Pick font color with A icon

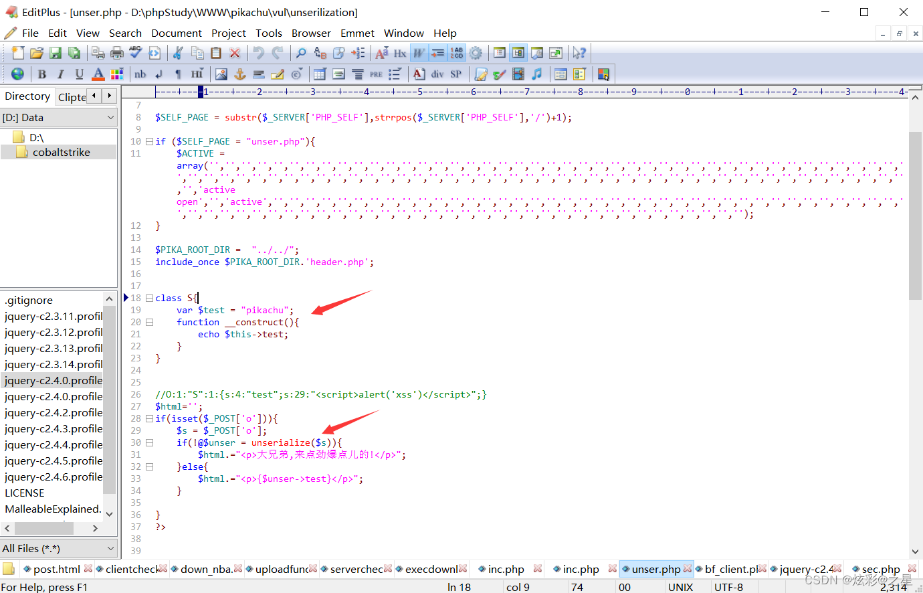98,74
